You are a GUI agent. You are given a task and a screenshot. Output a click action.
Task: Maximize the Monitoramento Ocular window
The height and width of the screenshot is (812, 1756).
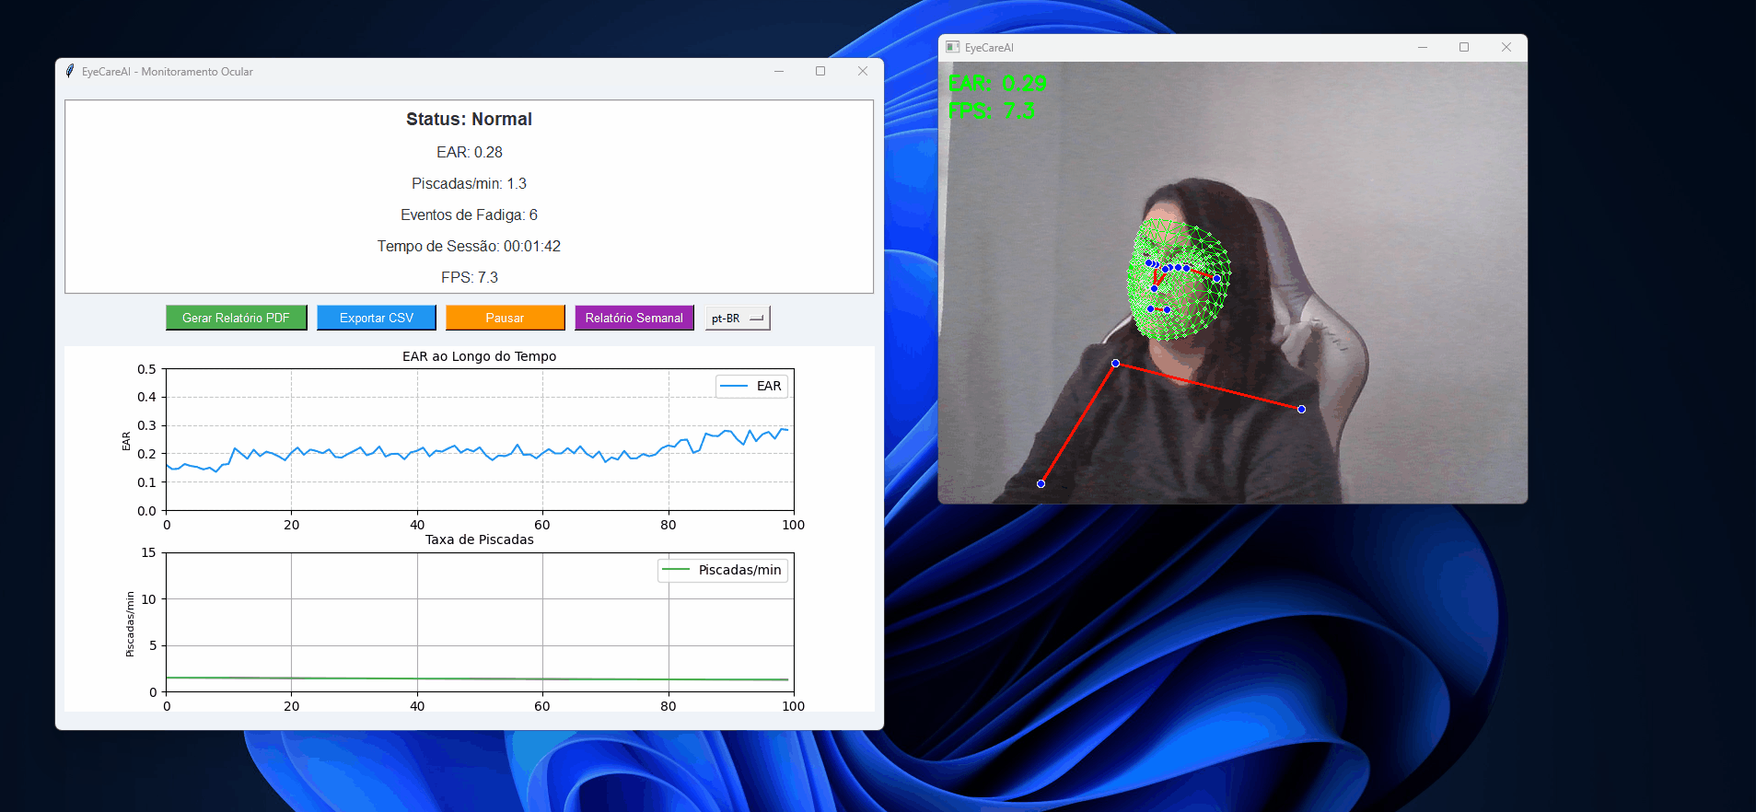point(820,71)
